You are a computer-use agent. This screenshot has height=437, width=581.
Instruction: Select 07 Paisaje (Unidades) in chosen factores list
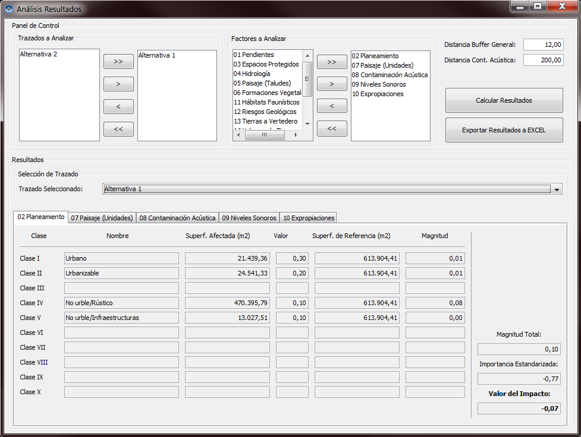pyautogui.click(x=383, y=65)
